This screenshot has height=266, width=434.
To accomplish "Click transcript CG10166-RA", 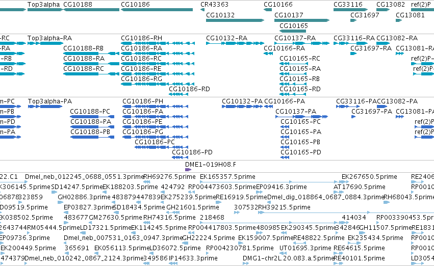I will pos(284,48).
